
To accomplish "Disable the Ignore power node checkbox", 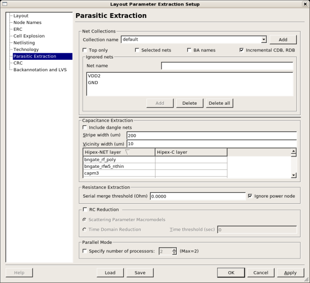I will click(250, 196).
